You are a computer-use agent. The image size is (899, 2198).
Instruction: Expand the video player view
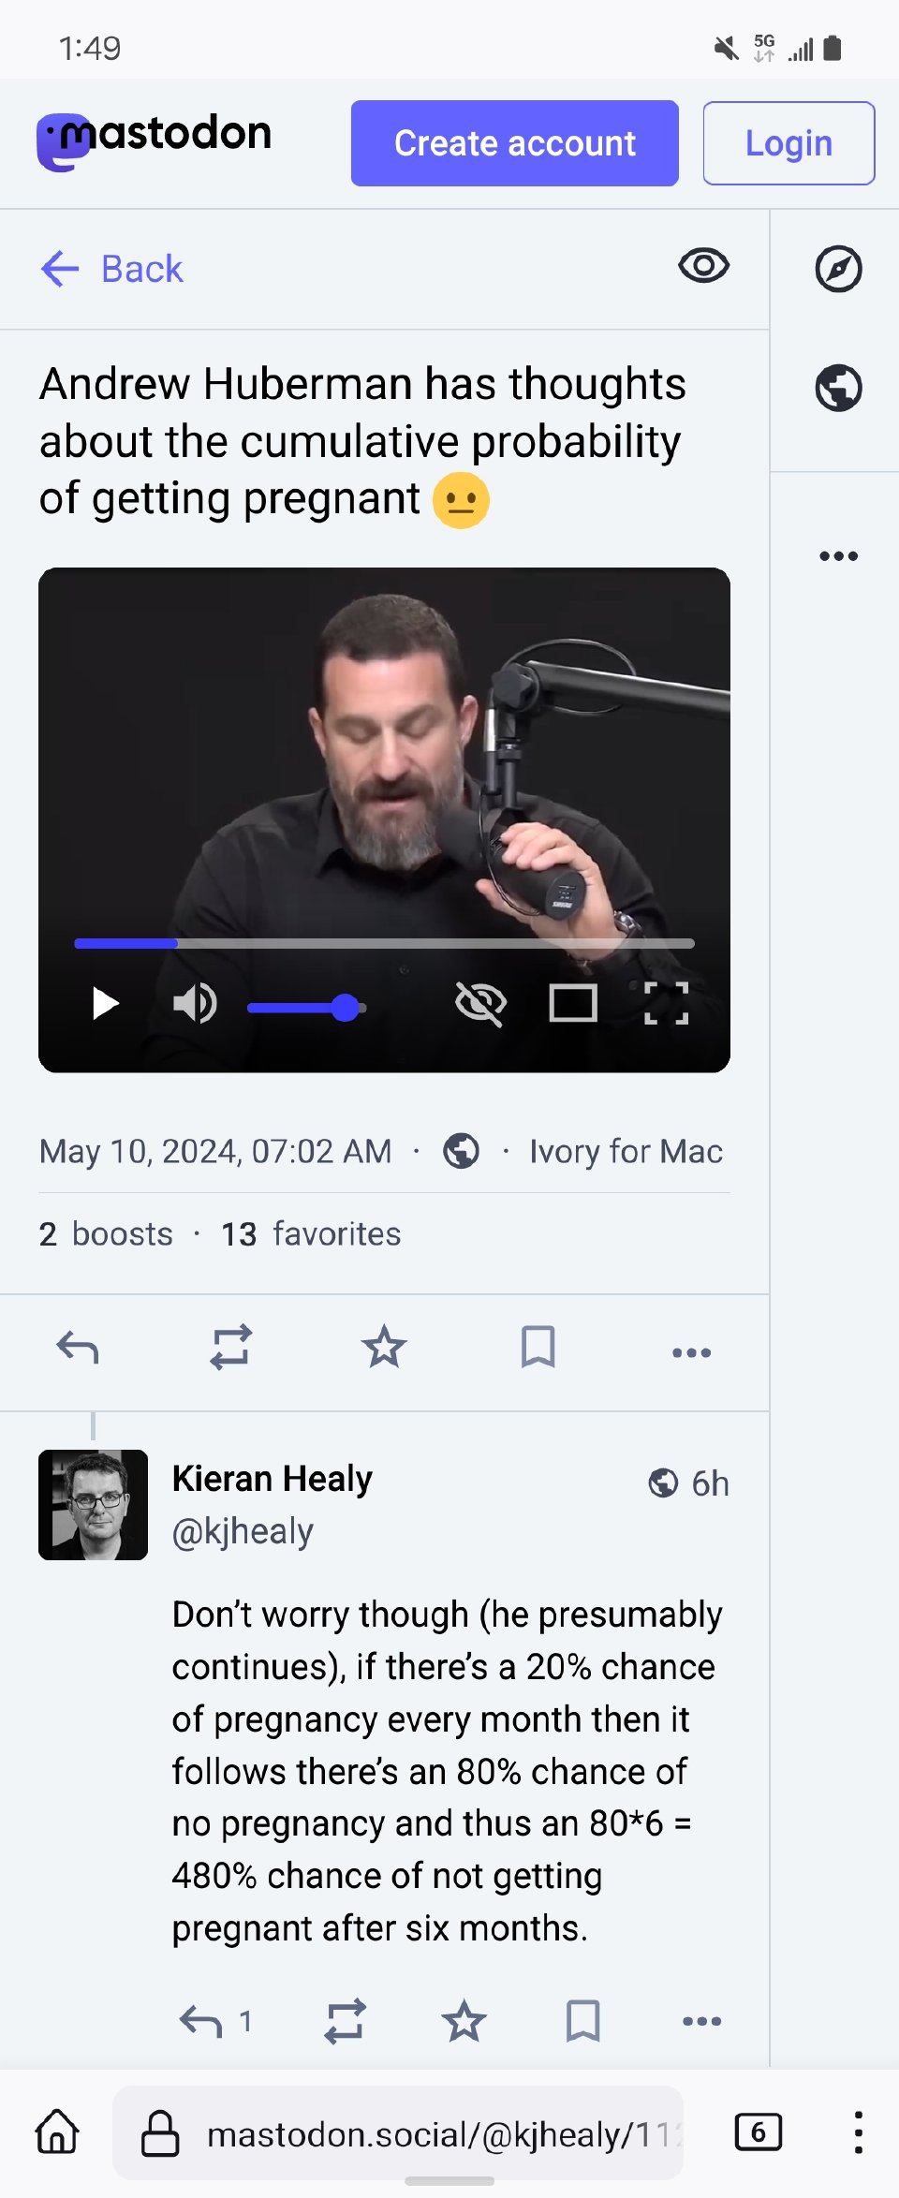[573, 1004]
